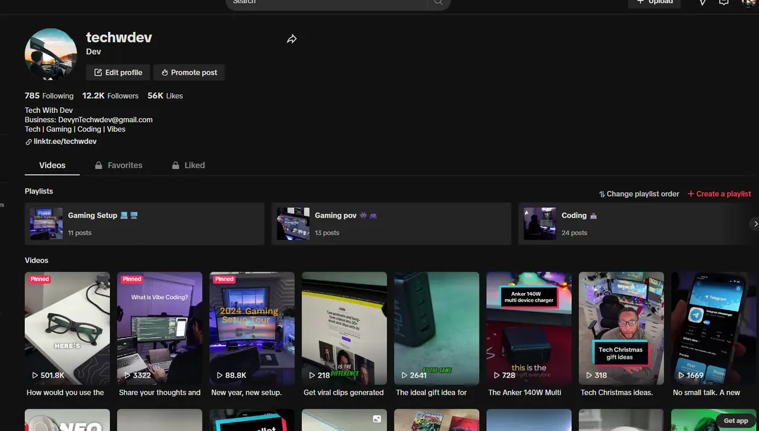Image resolution: width=759 pixels, height=431 pixels.
Task: Click the search magnifier icon
Action: click(x=438, y=2)
